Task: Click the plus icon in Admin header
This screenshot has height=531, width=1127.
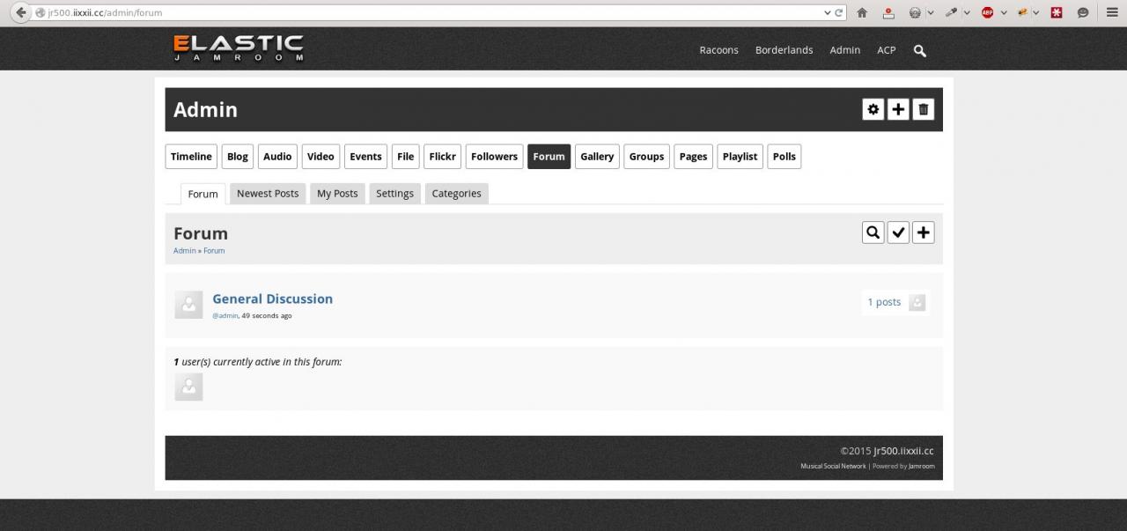Action: click(x=898, y=109)
